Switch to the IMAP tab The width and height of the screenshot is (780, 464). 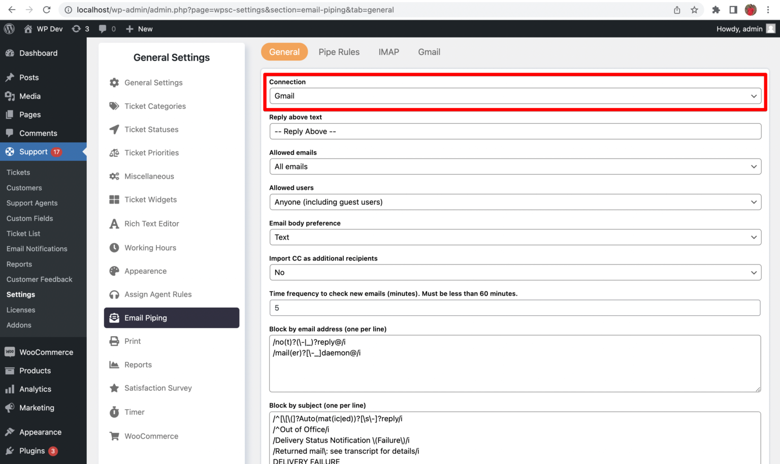(388, 52)
